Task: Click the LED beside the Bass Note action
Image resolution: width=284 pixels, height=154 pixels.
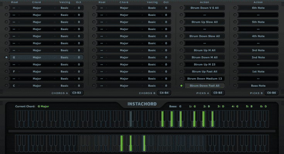Action: click(235, 86)
